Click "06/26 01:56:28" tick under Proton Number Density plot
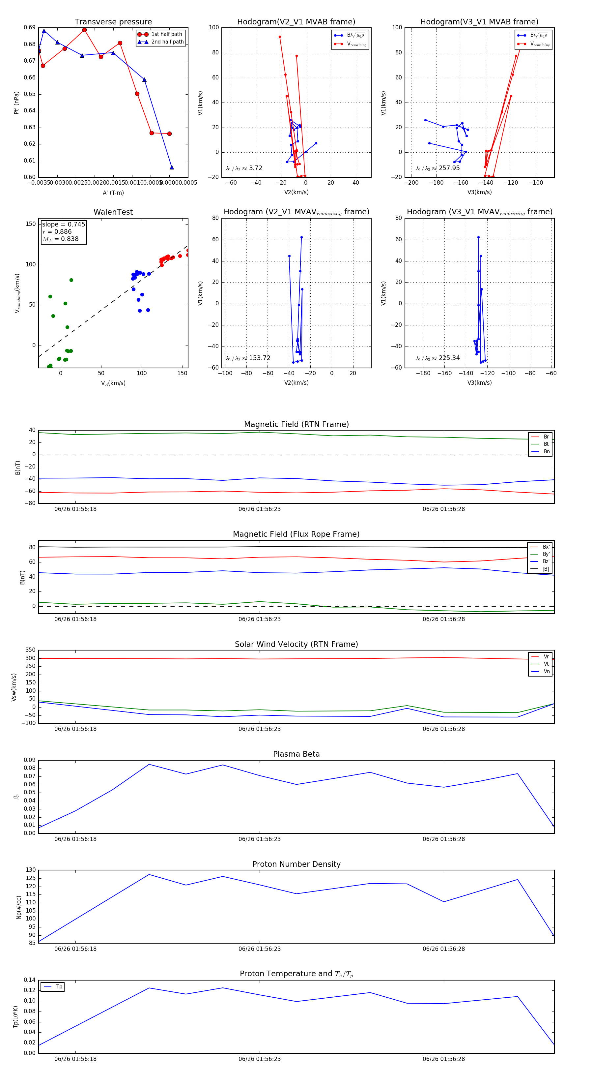593x1088 pixels. (443, 949)
